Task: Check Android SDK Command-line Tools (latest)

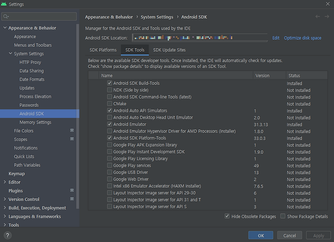Action: (110, 97)
